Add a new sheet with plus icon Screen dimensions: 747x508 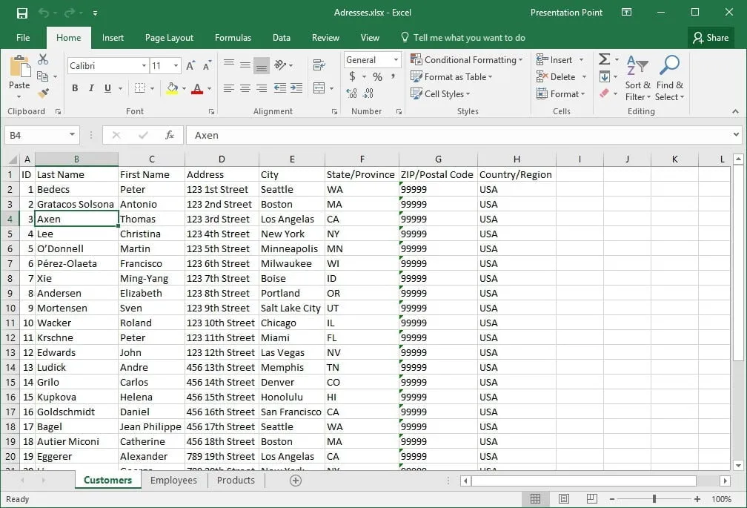296,481
